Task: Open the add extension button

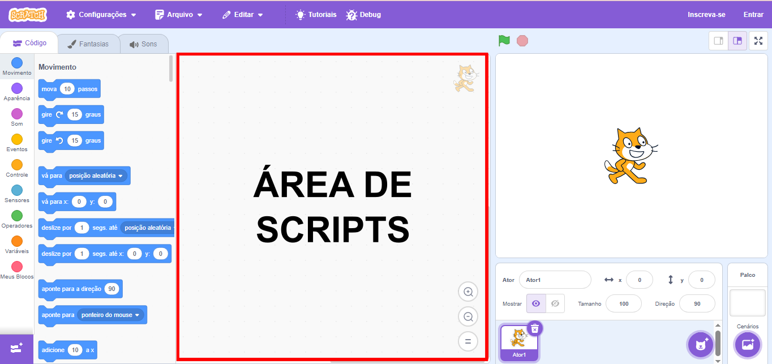Action: (16, 349)
